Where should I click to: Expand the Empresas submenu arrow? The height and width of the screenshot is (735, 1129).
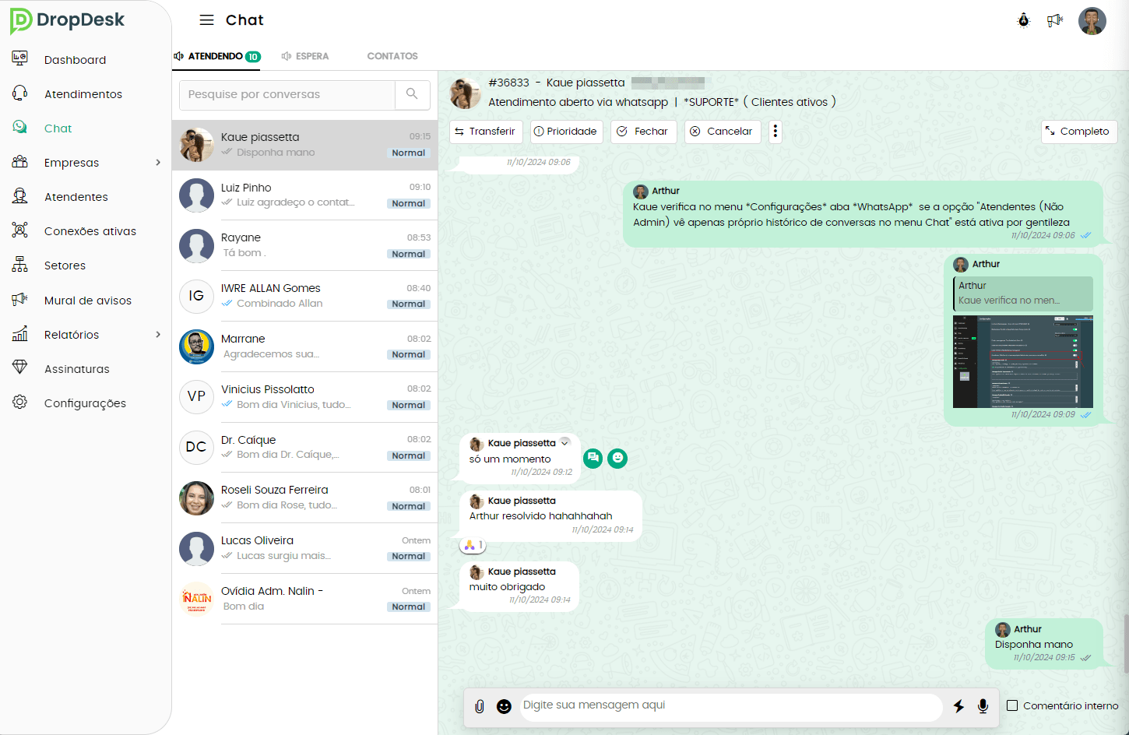[158, 163]
